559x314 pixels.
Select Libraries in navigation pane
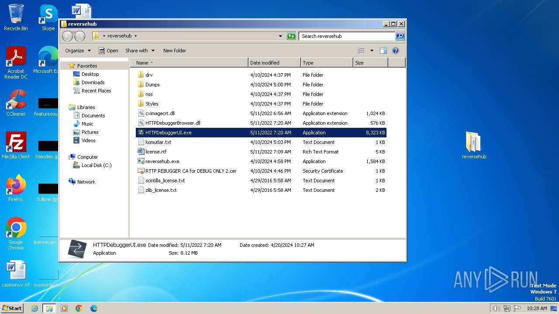tap(86, 107)
